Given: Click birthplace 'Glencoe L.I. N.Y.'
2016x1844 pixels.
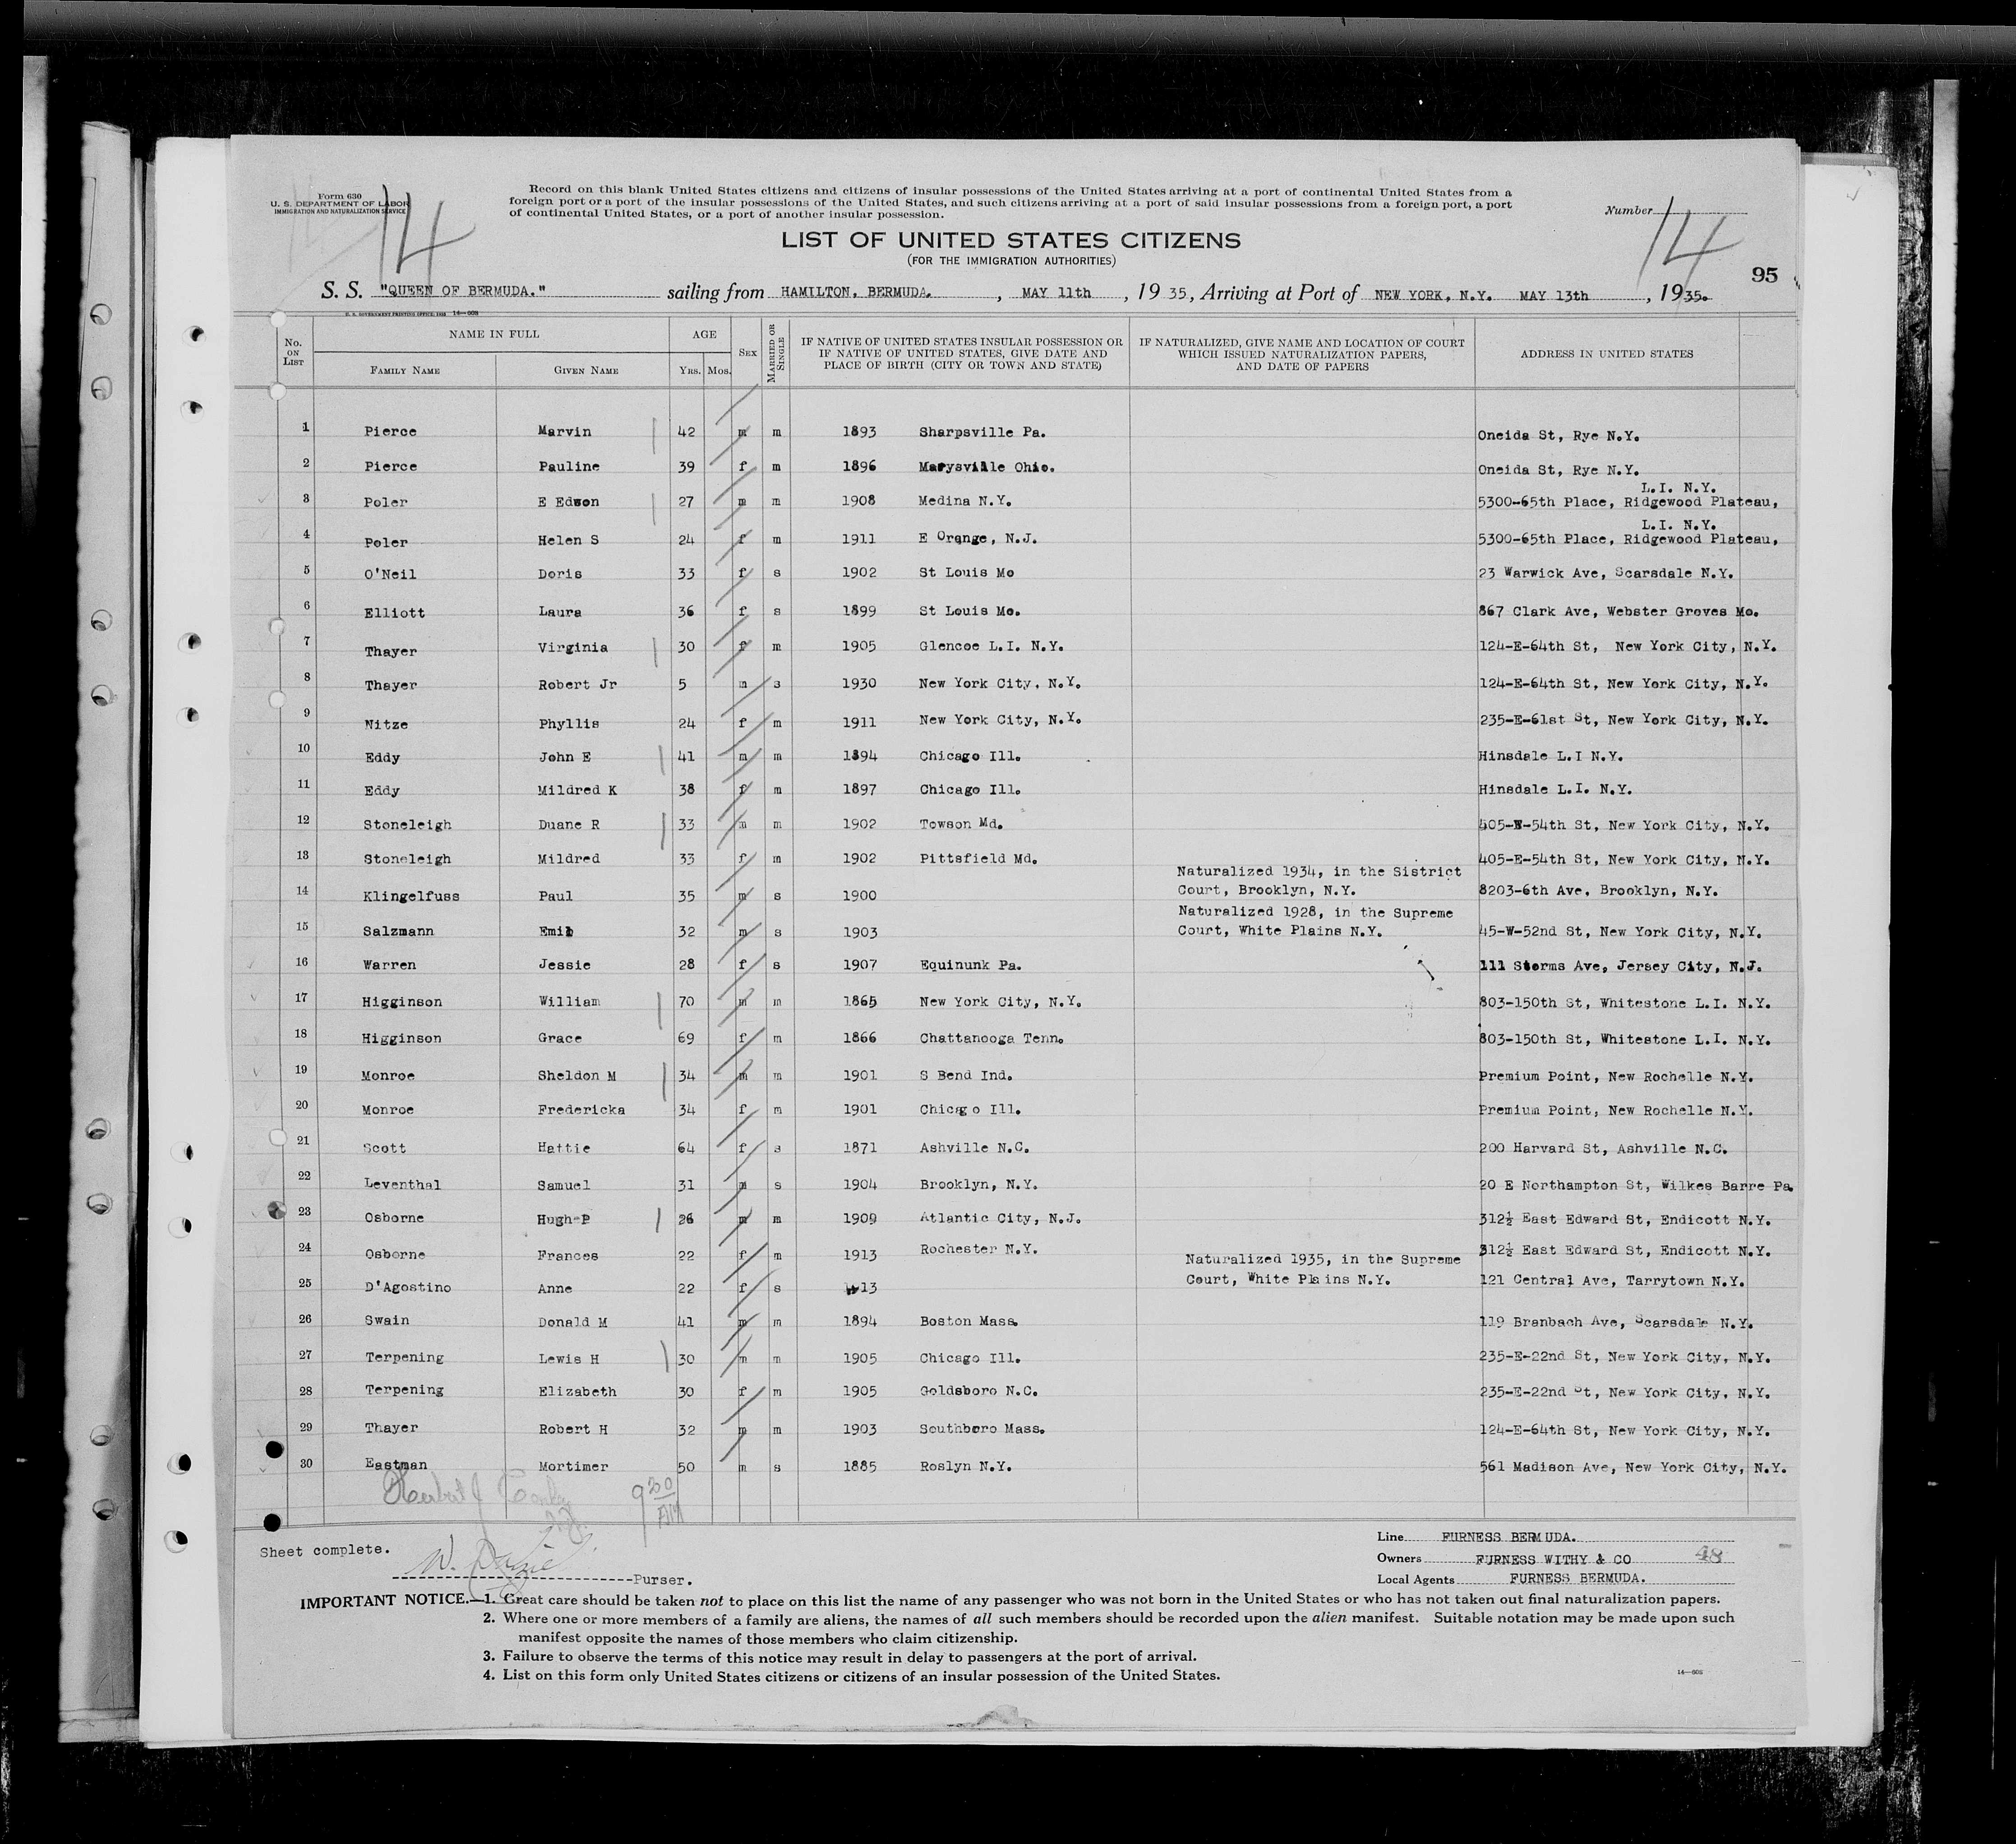Looking at the screenshot, I should tap(990, 647).
